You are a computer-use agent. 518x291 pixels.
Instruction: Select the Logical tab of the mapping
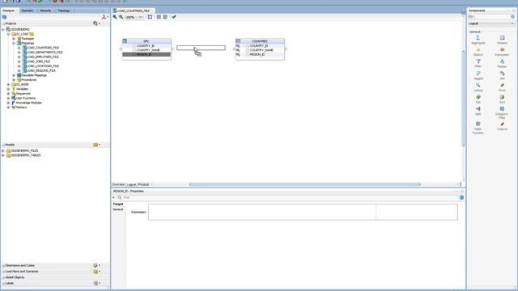pos(131,184)
